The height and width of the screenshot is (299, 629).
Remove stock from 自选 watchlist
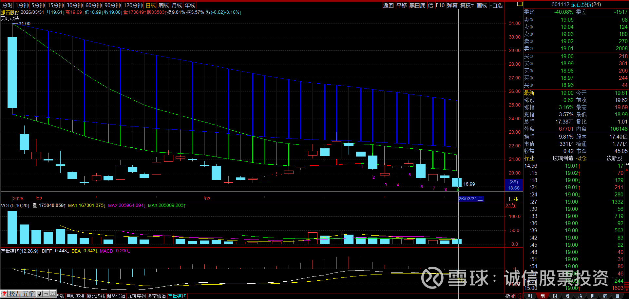pyautogui.click(x=496, y=5)
